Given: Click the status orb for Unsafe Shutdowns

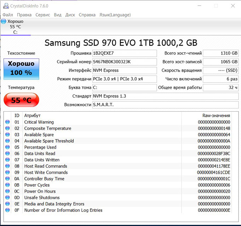Looking at the screenshot, I should pos(7,197).
